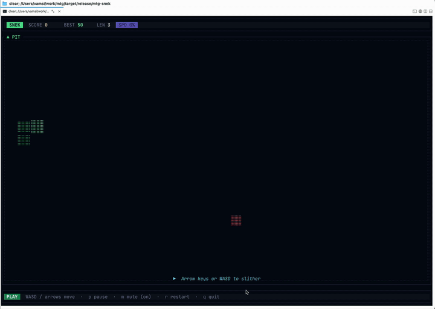The image size is (435, 309).
Task: Click the 'p pause' shortcut label
Action: tap(98, 297)
